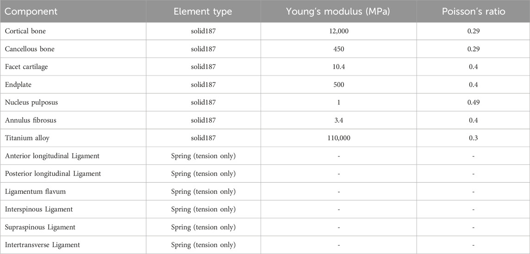The height and width of the screenshot is (254, 530).
Task: Select the 0.49 Poisson's ratio value
Action: click(x=473, y=102)
